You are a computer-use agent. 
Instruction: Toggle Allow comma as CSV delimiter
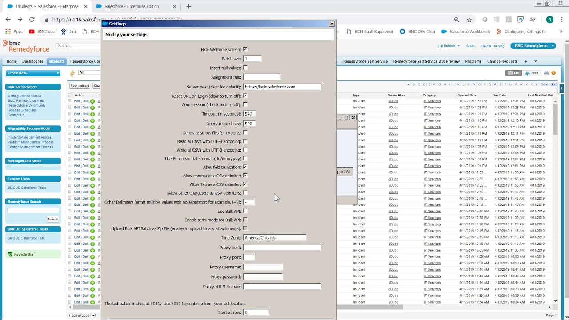click(x=245, y=176)
